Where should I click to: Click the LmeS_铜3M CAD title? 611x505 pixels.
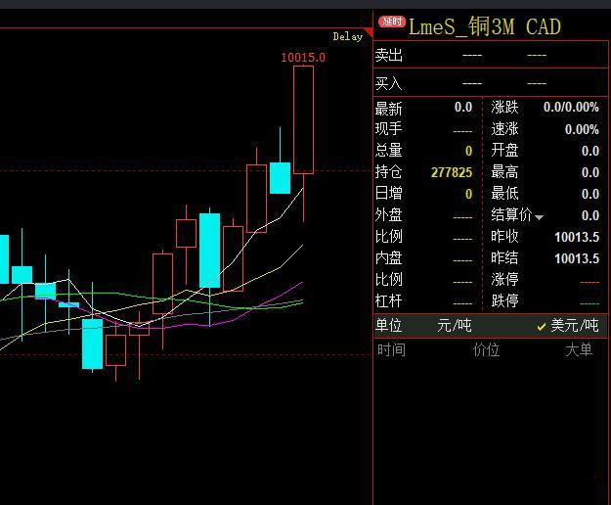[x=484, y=26]
